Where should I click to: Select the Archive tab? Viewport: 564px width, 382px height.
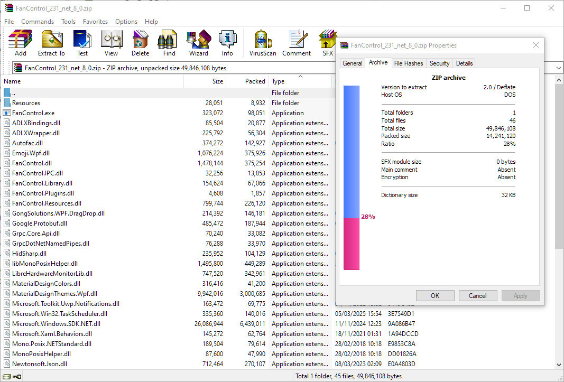point(378,62)
